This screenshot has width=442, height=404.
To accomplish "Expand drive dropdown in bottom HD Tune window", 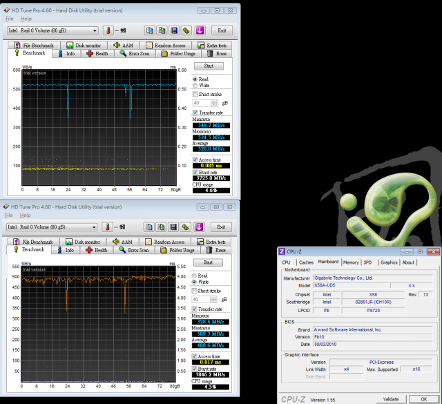I will pos(94,227).
